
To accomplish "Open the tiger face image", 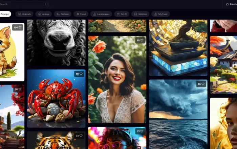I will click(x=56, y=140).
